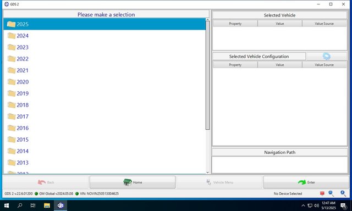Click the Navigation Path panel header
Screen dimensions: 352x211
(280, 152)
